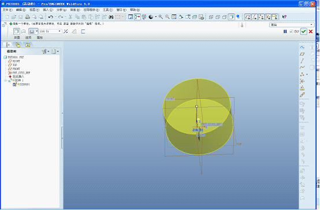This screenshot has width=320, height=210.
Task: Accept the feature with green checkmark
Action: tap(304, 31)
